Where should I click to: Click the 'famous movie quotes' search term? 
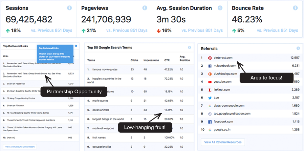[x=105, y=69]
